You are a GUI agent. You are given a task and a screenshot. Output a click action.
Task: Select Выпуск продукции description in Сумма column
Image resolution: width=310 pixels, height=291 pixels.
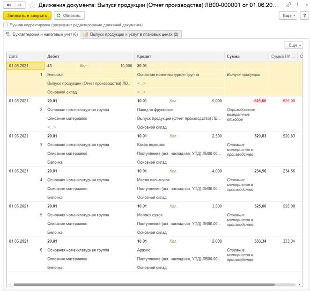[x=244, y=75]
